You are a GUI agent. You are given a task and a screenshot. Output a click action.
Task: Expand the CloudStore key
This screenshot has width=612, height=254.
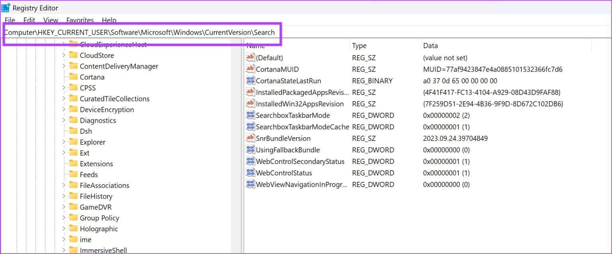pyautogui.click(x=64, y=55)
